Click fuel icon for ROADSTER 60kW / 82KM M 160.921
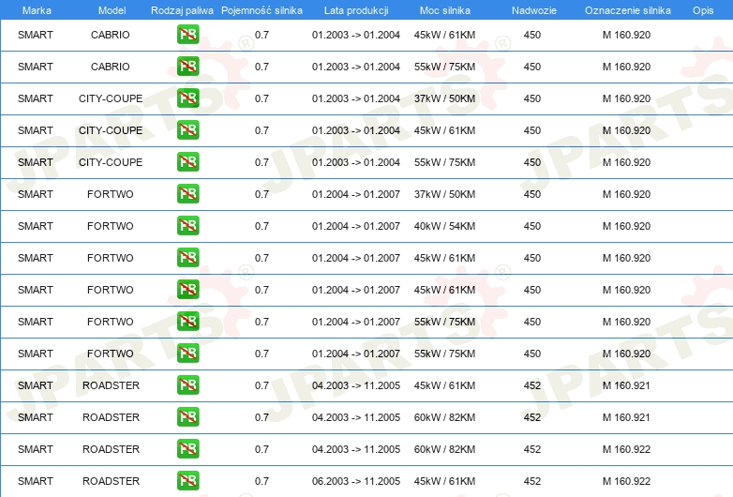Viewport: 733px width, 497px height. pyautogui.click(x=187, y=417)
